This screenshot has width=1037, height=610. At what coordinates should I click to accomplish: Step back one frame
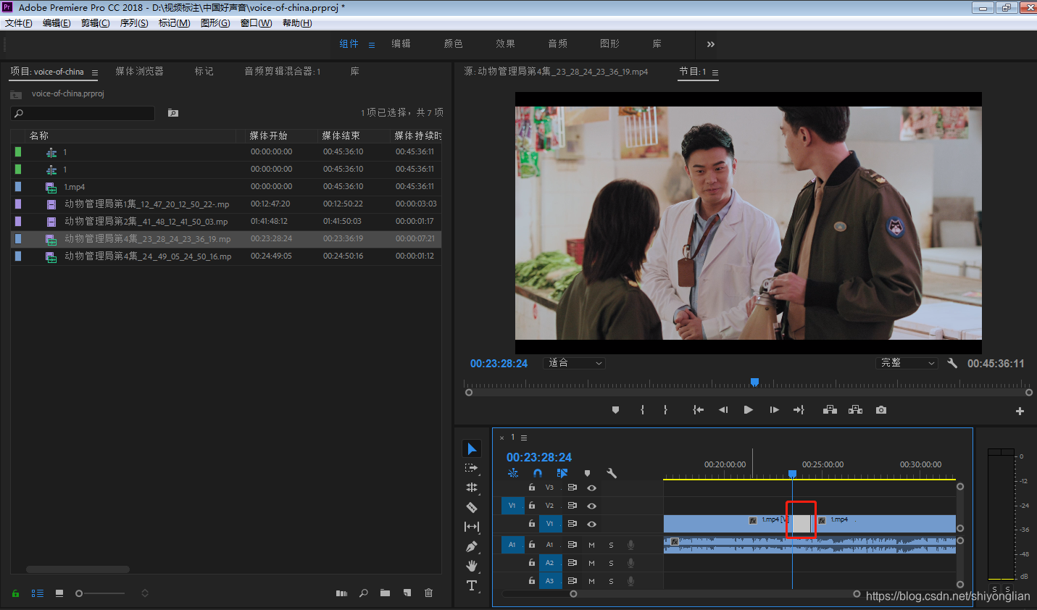tap(723, 410)
